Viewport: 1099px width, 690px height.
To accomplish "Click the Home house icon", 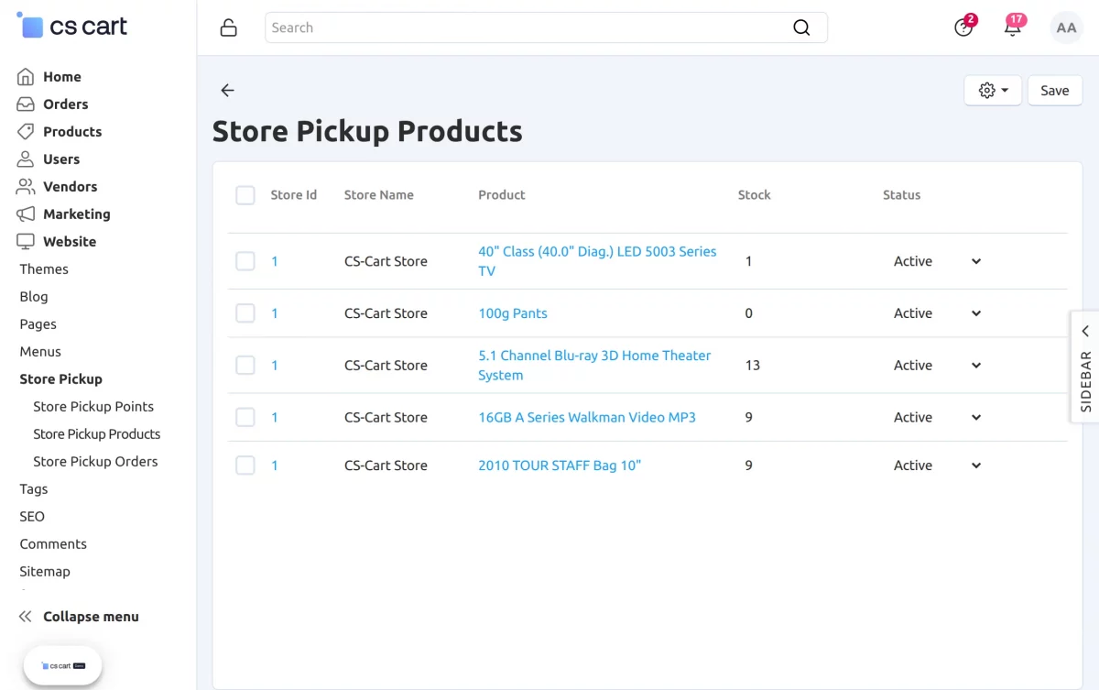I will point(26,77).
